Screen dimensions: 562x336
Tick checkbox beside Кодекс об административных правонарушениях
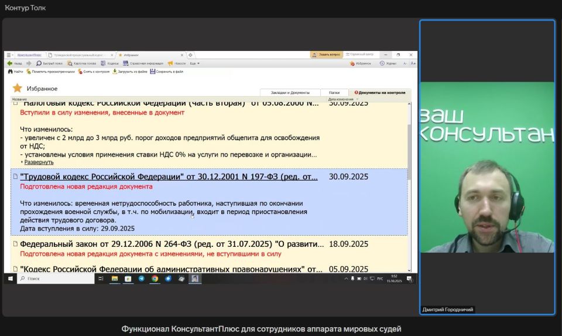point(15,269)
